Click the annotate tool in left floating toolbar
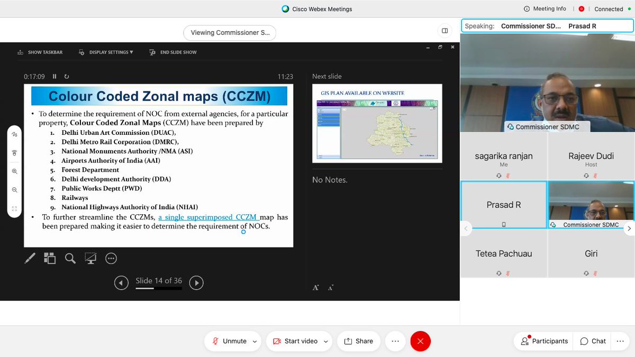The image size is (635, 357). click(x=14, y=134)
